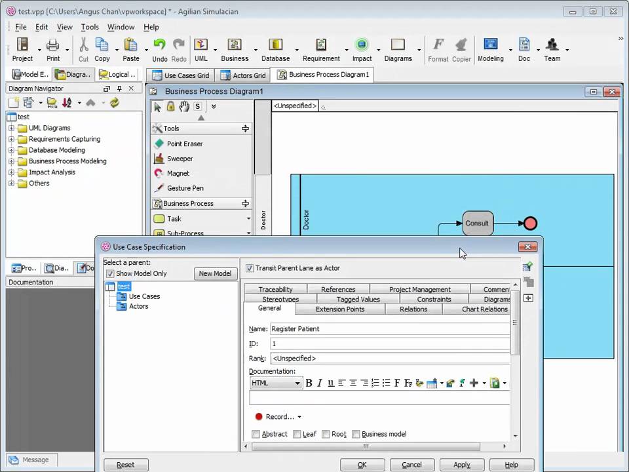Open the Traceability tab
The height and width of the screenshot is (472, 629).
pyautogui.click(x=276, y=289)
